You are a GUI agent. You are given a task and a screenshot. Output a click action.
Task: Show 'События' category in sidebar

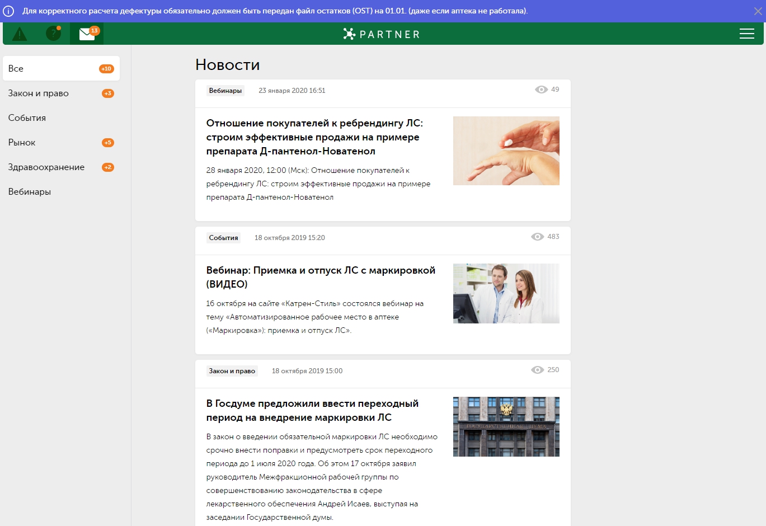27,118
